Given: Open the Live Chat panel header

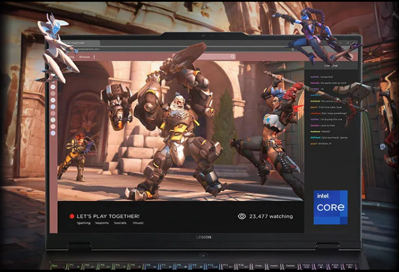Looking at the screenshot, I should point(331,66).
